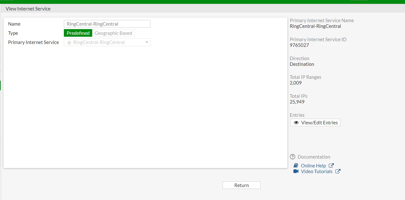Open the Video Tutorials link
The width and height of the screenshot is (405, 200).
coord(317,172)
